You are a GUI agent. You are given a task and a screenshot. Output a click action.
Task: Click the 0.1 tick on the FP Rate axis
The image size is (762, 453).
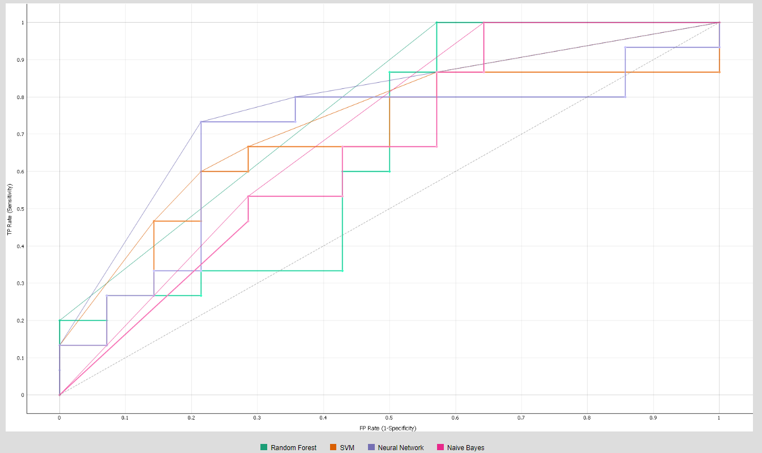point(125,417)
